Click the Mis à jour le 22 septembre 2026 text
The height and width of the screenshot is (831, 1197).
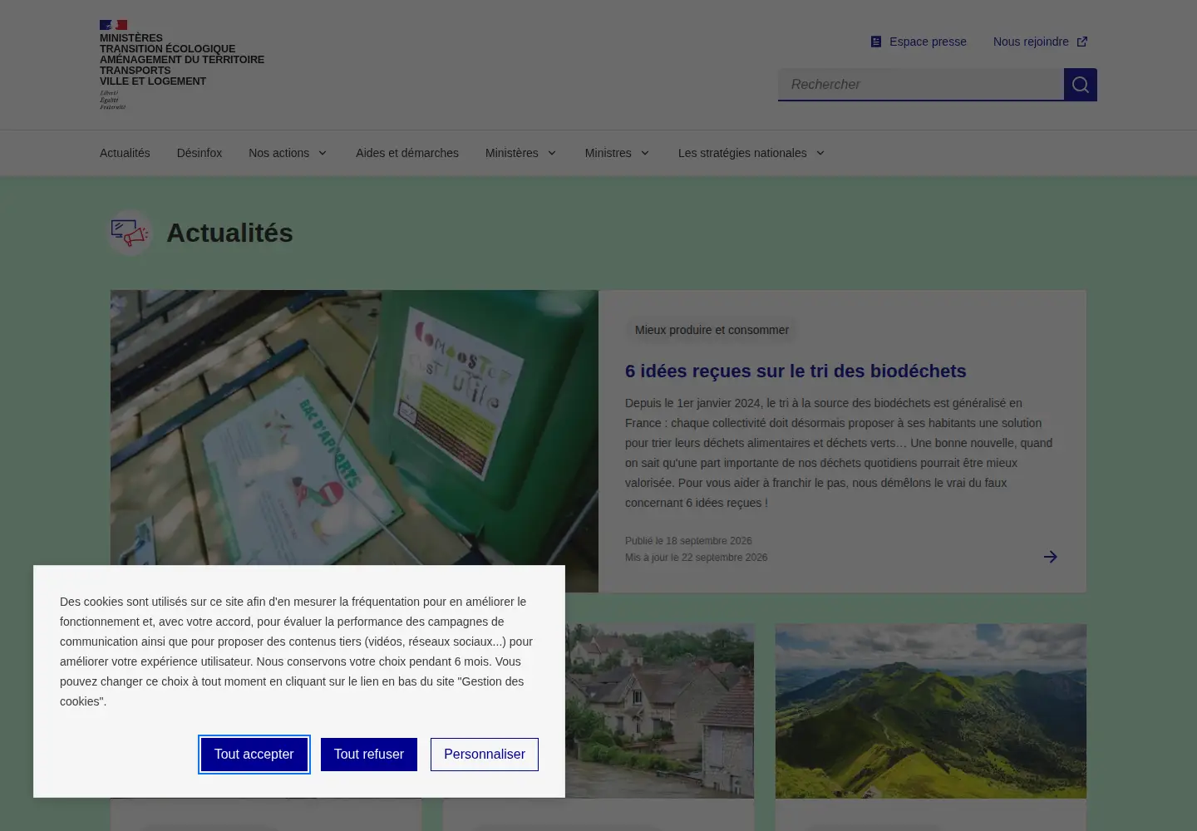697,558
